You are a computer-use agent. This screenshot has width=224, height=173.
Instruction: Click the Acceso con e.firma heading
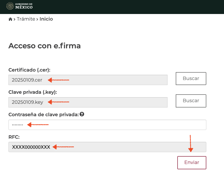tap(45, 46)
